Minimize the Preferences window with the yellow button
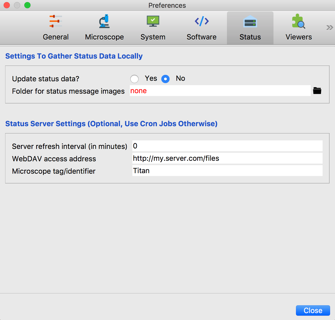The width and height of the screenshot is (335, 320). pos(17,5)
